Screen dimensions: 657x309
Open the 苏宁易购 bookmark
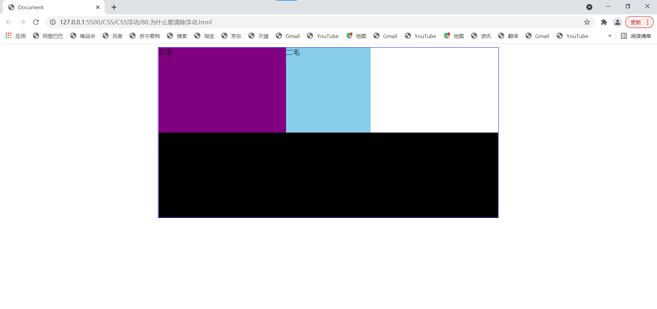coord(145,36)
